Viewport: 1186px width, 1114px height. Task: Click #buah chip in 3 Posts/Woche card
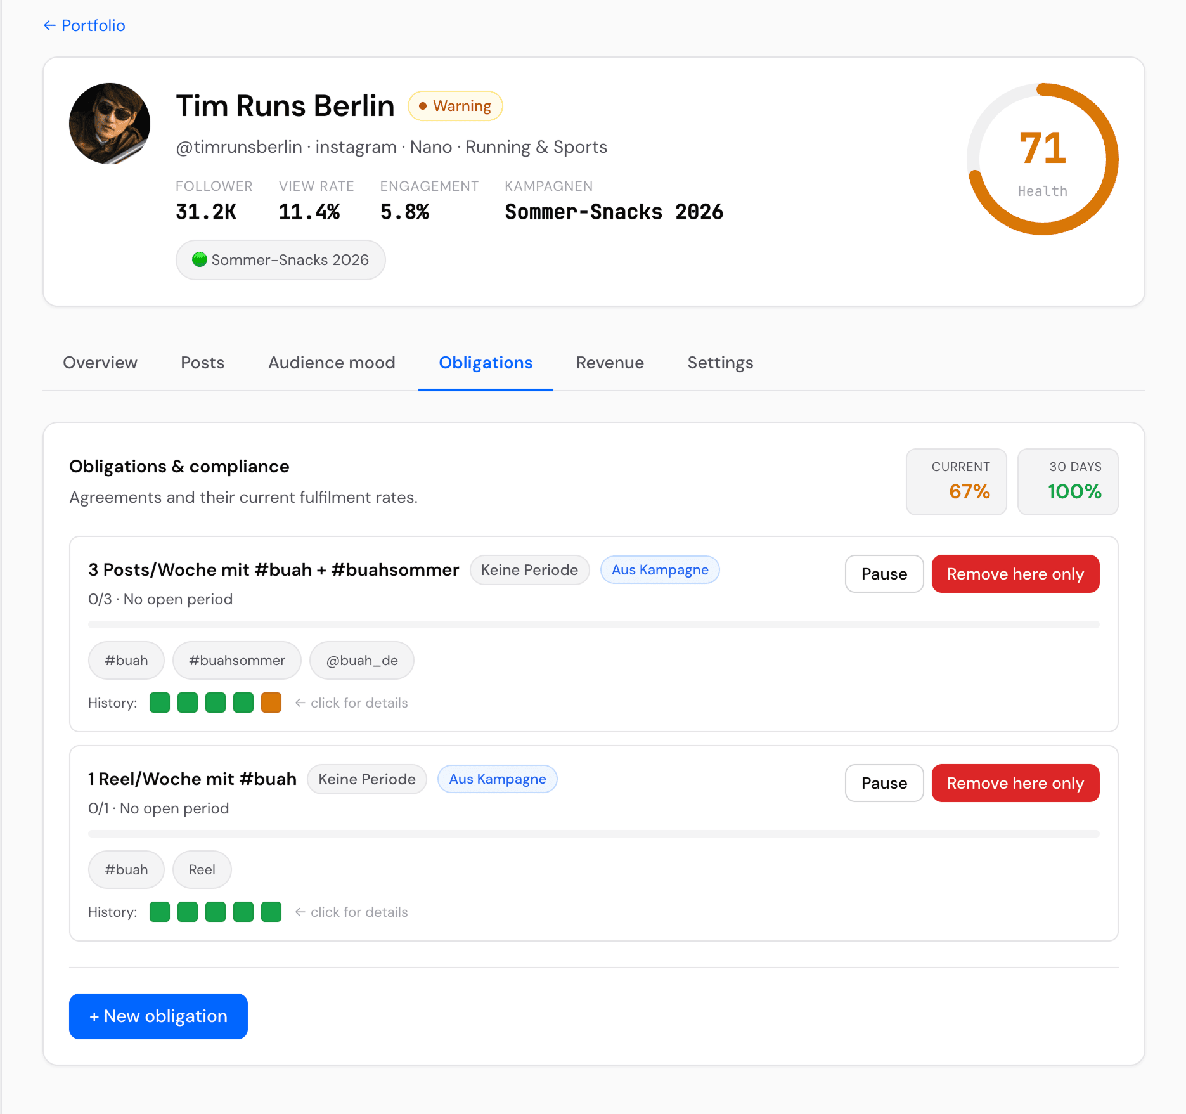click(126, 661)
